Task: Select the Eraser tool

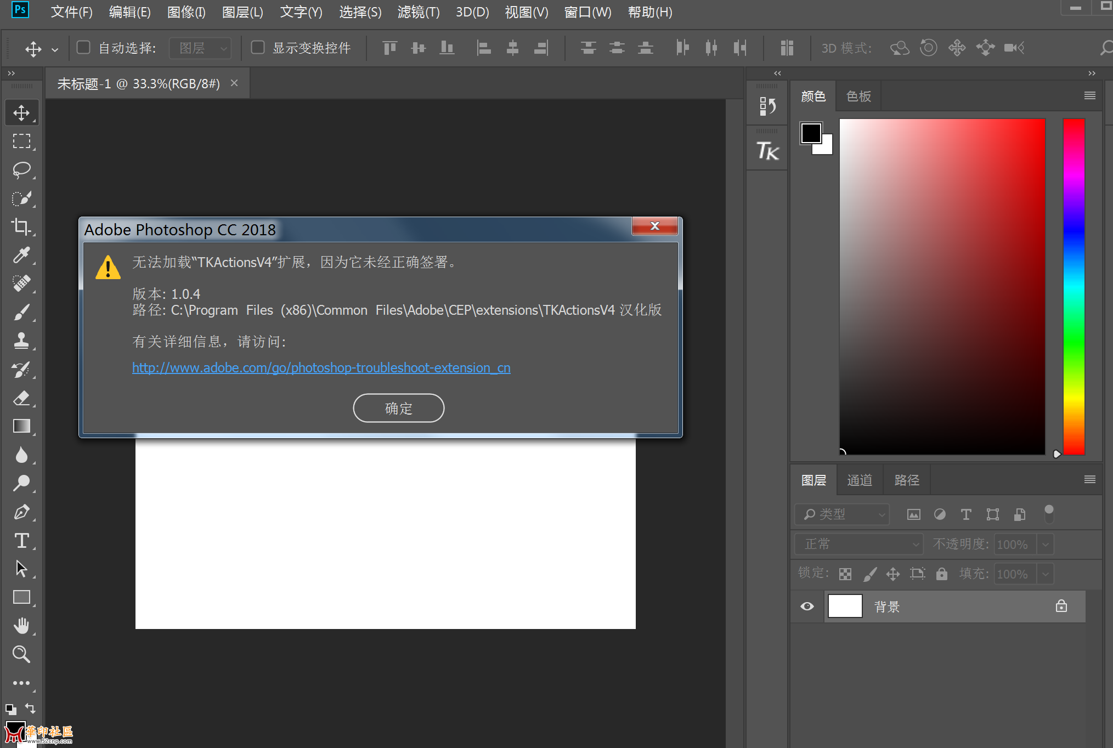Action: point(21,398)
